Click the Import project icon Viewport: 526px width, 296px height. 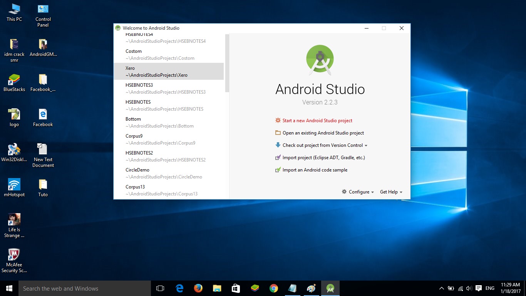278,158
